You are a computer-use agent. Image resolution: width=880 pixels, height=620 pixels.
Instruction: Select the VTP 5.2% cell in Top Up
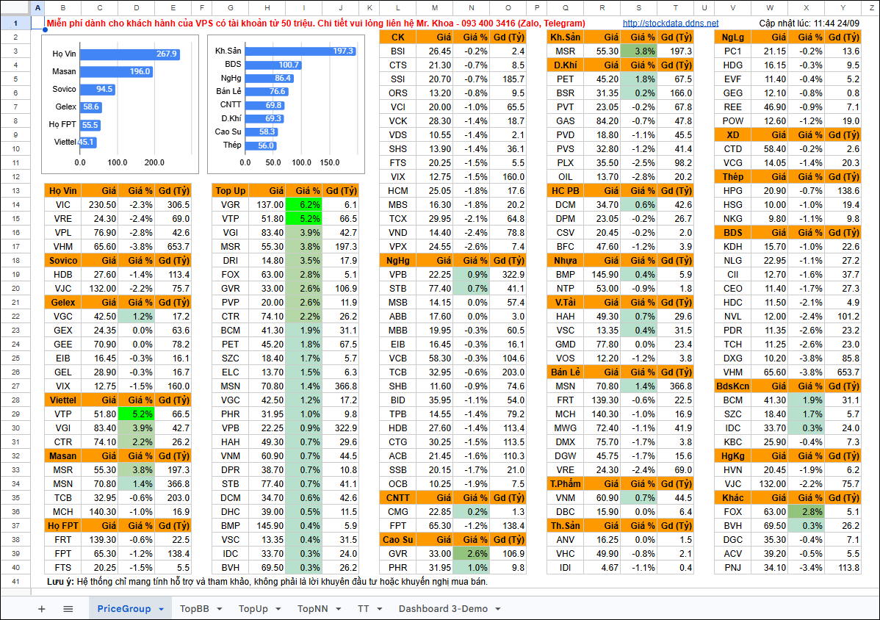click(x=303, y=219)
